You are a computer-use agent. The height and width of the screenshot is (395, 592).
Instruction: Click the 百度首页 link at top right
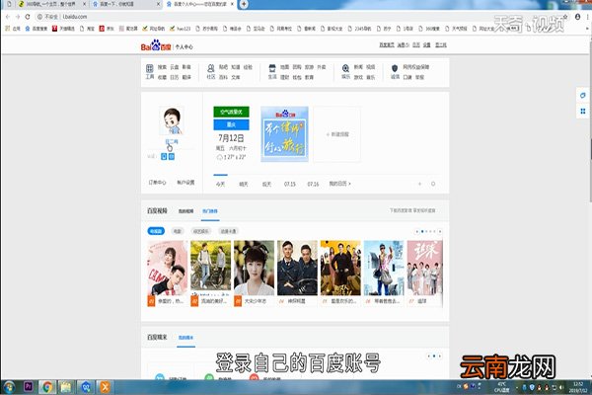point(387,45)
